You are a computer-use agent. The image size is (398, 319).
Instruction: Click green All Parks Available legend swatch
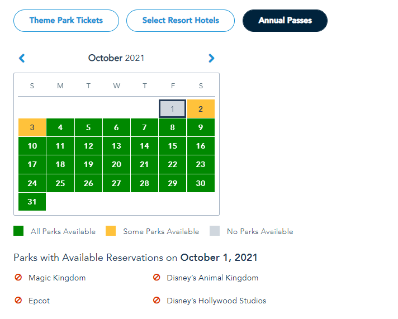coord(18,231)
